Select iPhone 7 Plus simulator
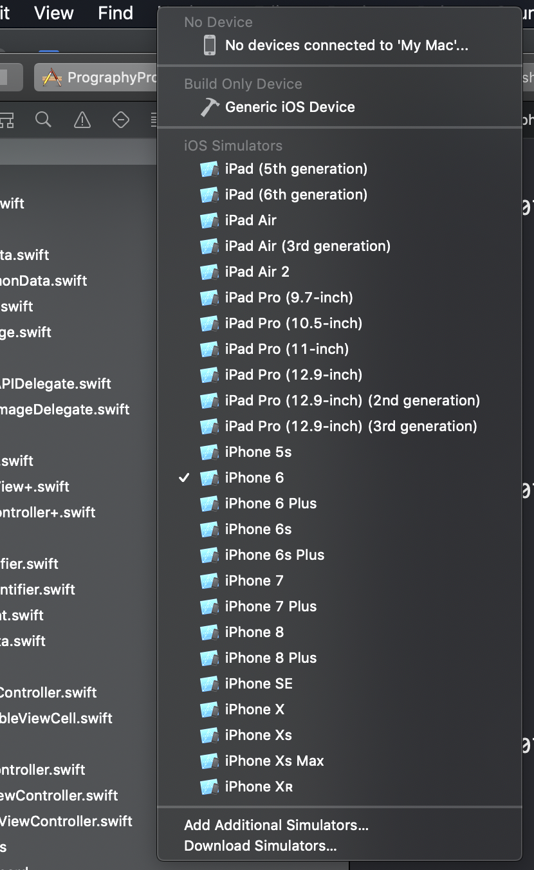This screenshot has width=534, height=870. coord(339,606)
